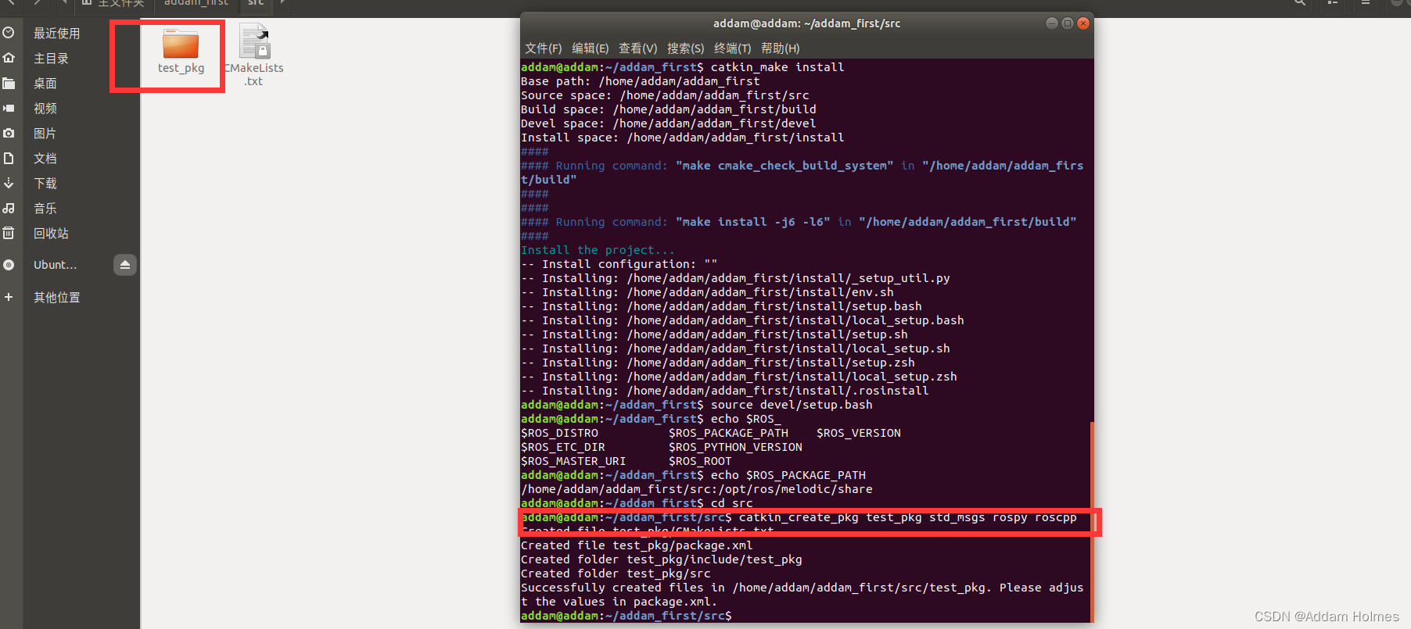1411x629 pixels.
Task: Click the line installing .rosinstall
Action: click(725, 391)
